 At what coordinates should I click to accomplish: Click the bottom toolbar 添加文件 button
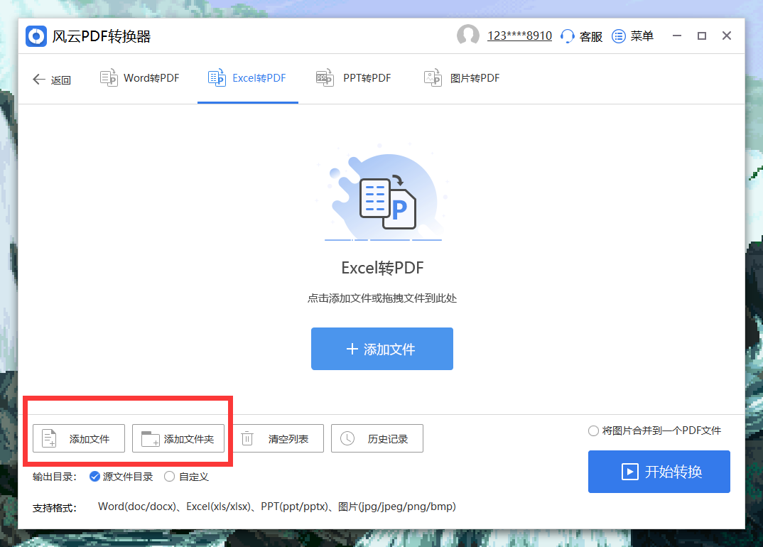point(79,438)
